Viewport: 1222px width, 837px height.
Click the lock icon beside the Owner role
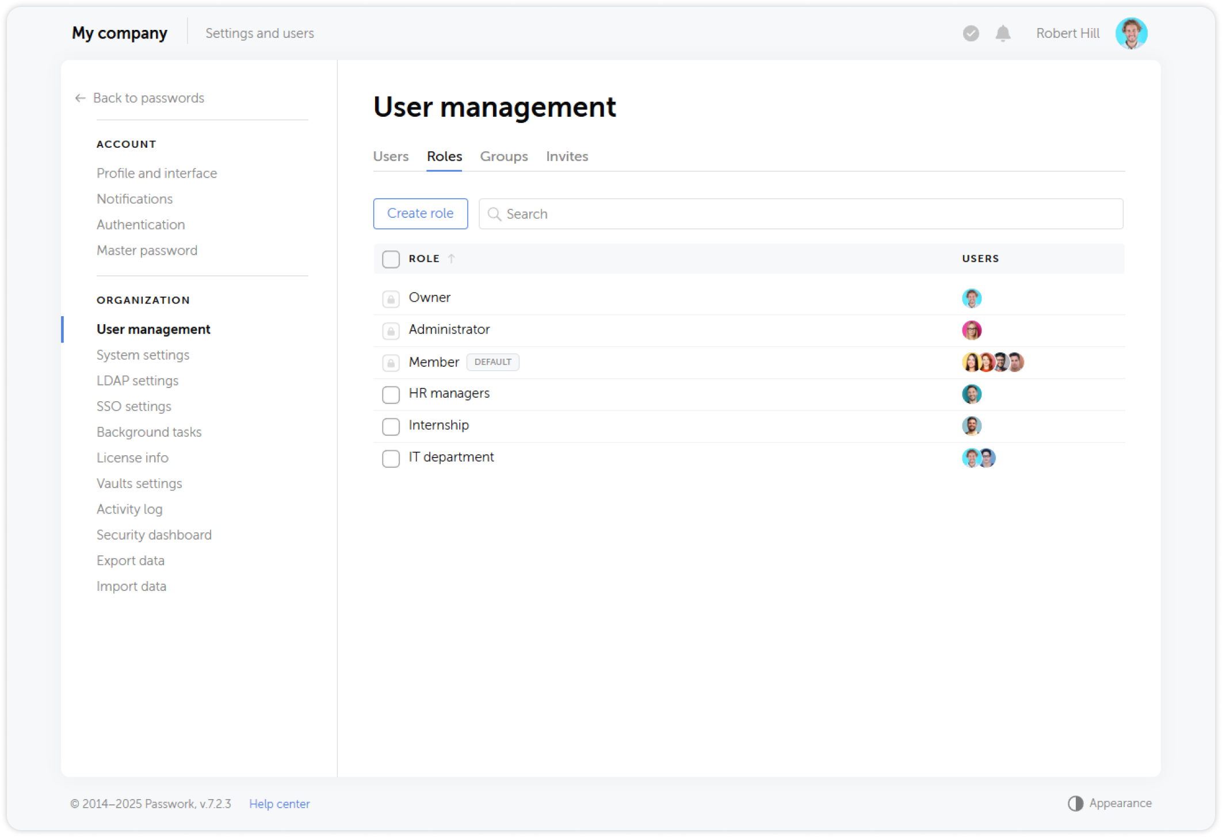[x=391, y=298]
